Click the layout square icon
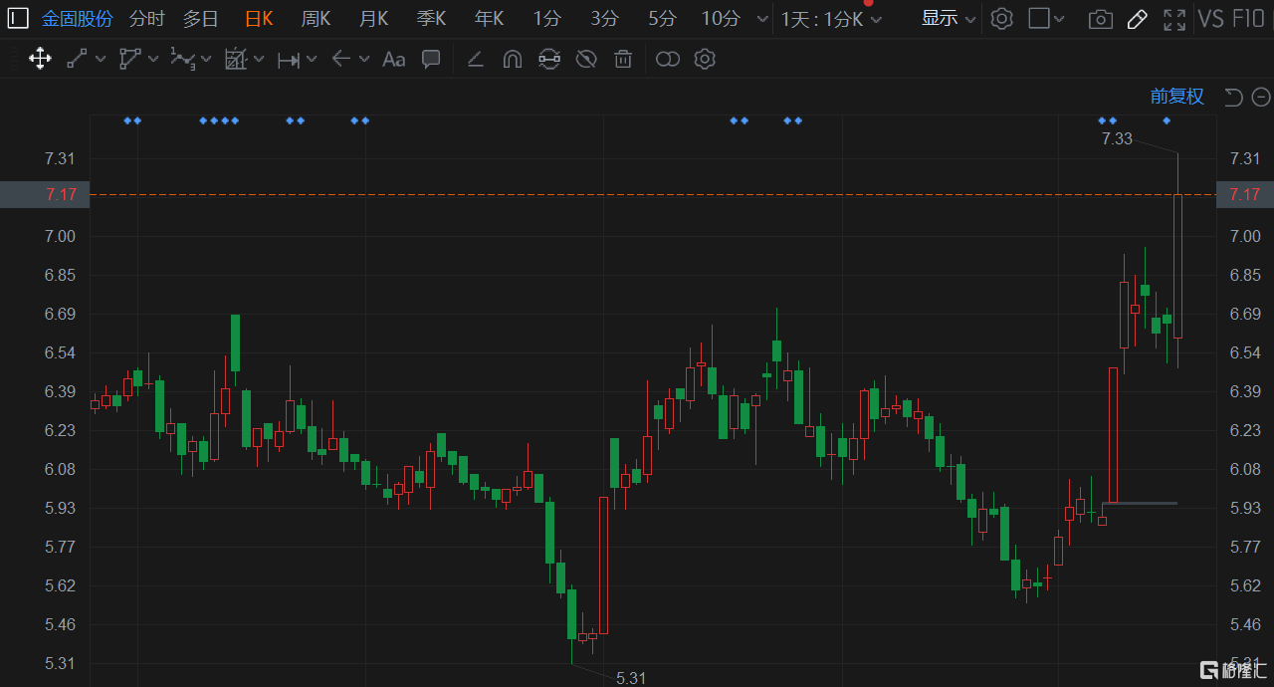This screenshot has width=1274, height=687. click(x=1039, y=18)
